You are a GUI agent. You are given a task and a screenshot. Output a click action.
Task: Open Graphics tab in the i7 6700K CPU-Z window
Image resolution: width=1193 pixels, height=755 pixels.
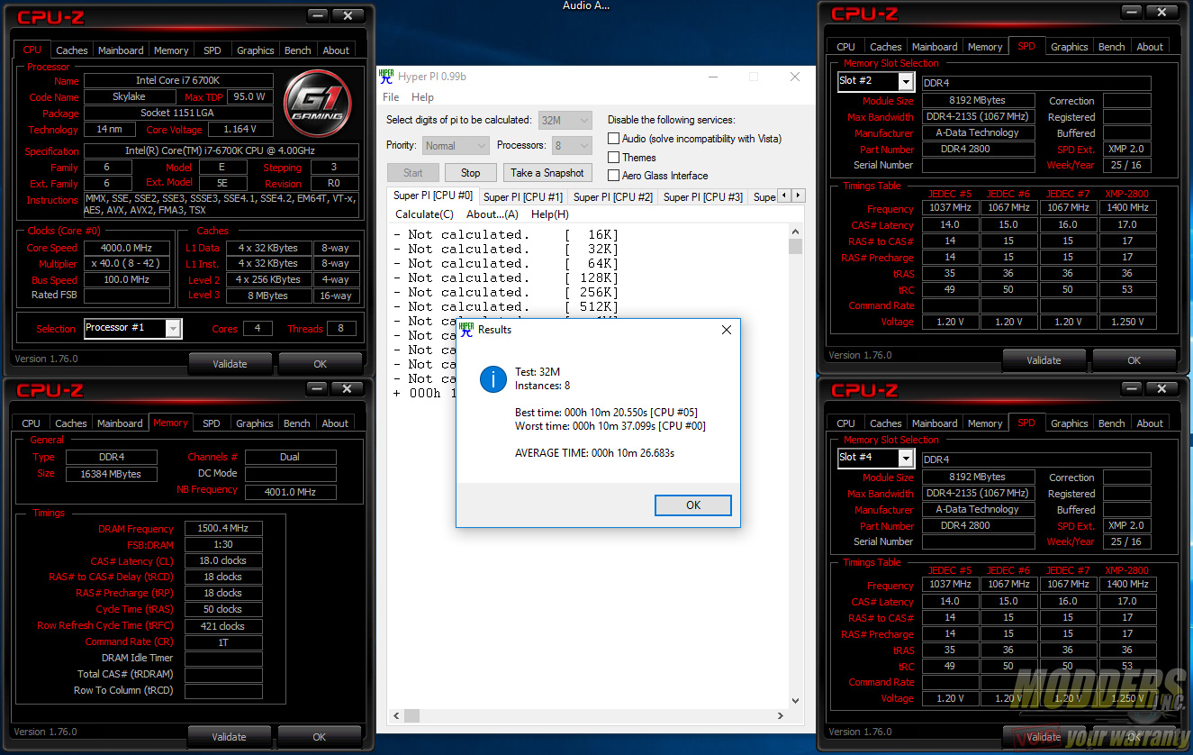[256, 50]
